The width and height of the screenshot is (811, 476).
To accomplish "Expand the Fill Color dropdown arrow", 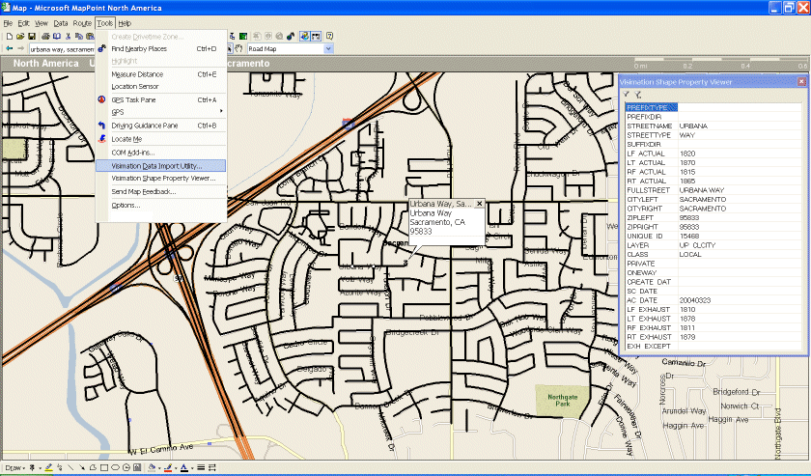I will point(160,468).
